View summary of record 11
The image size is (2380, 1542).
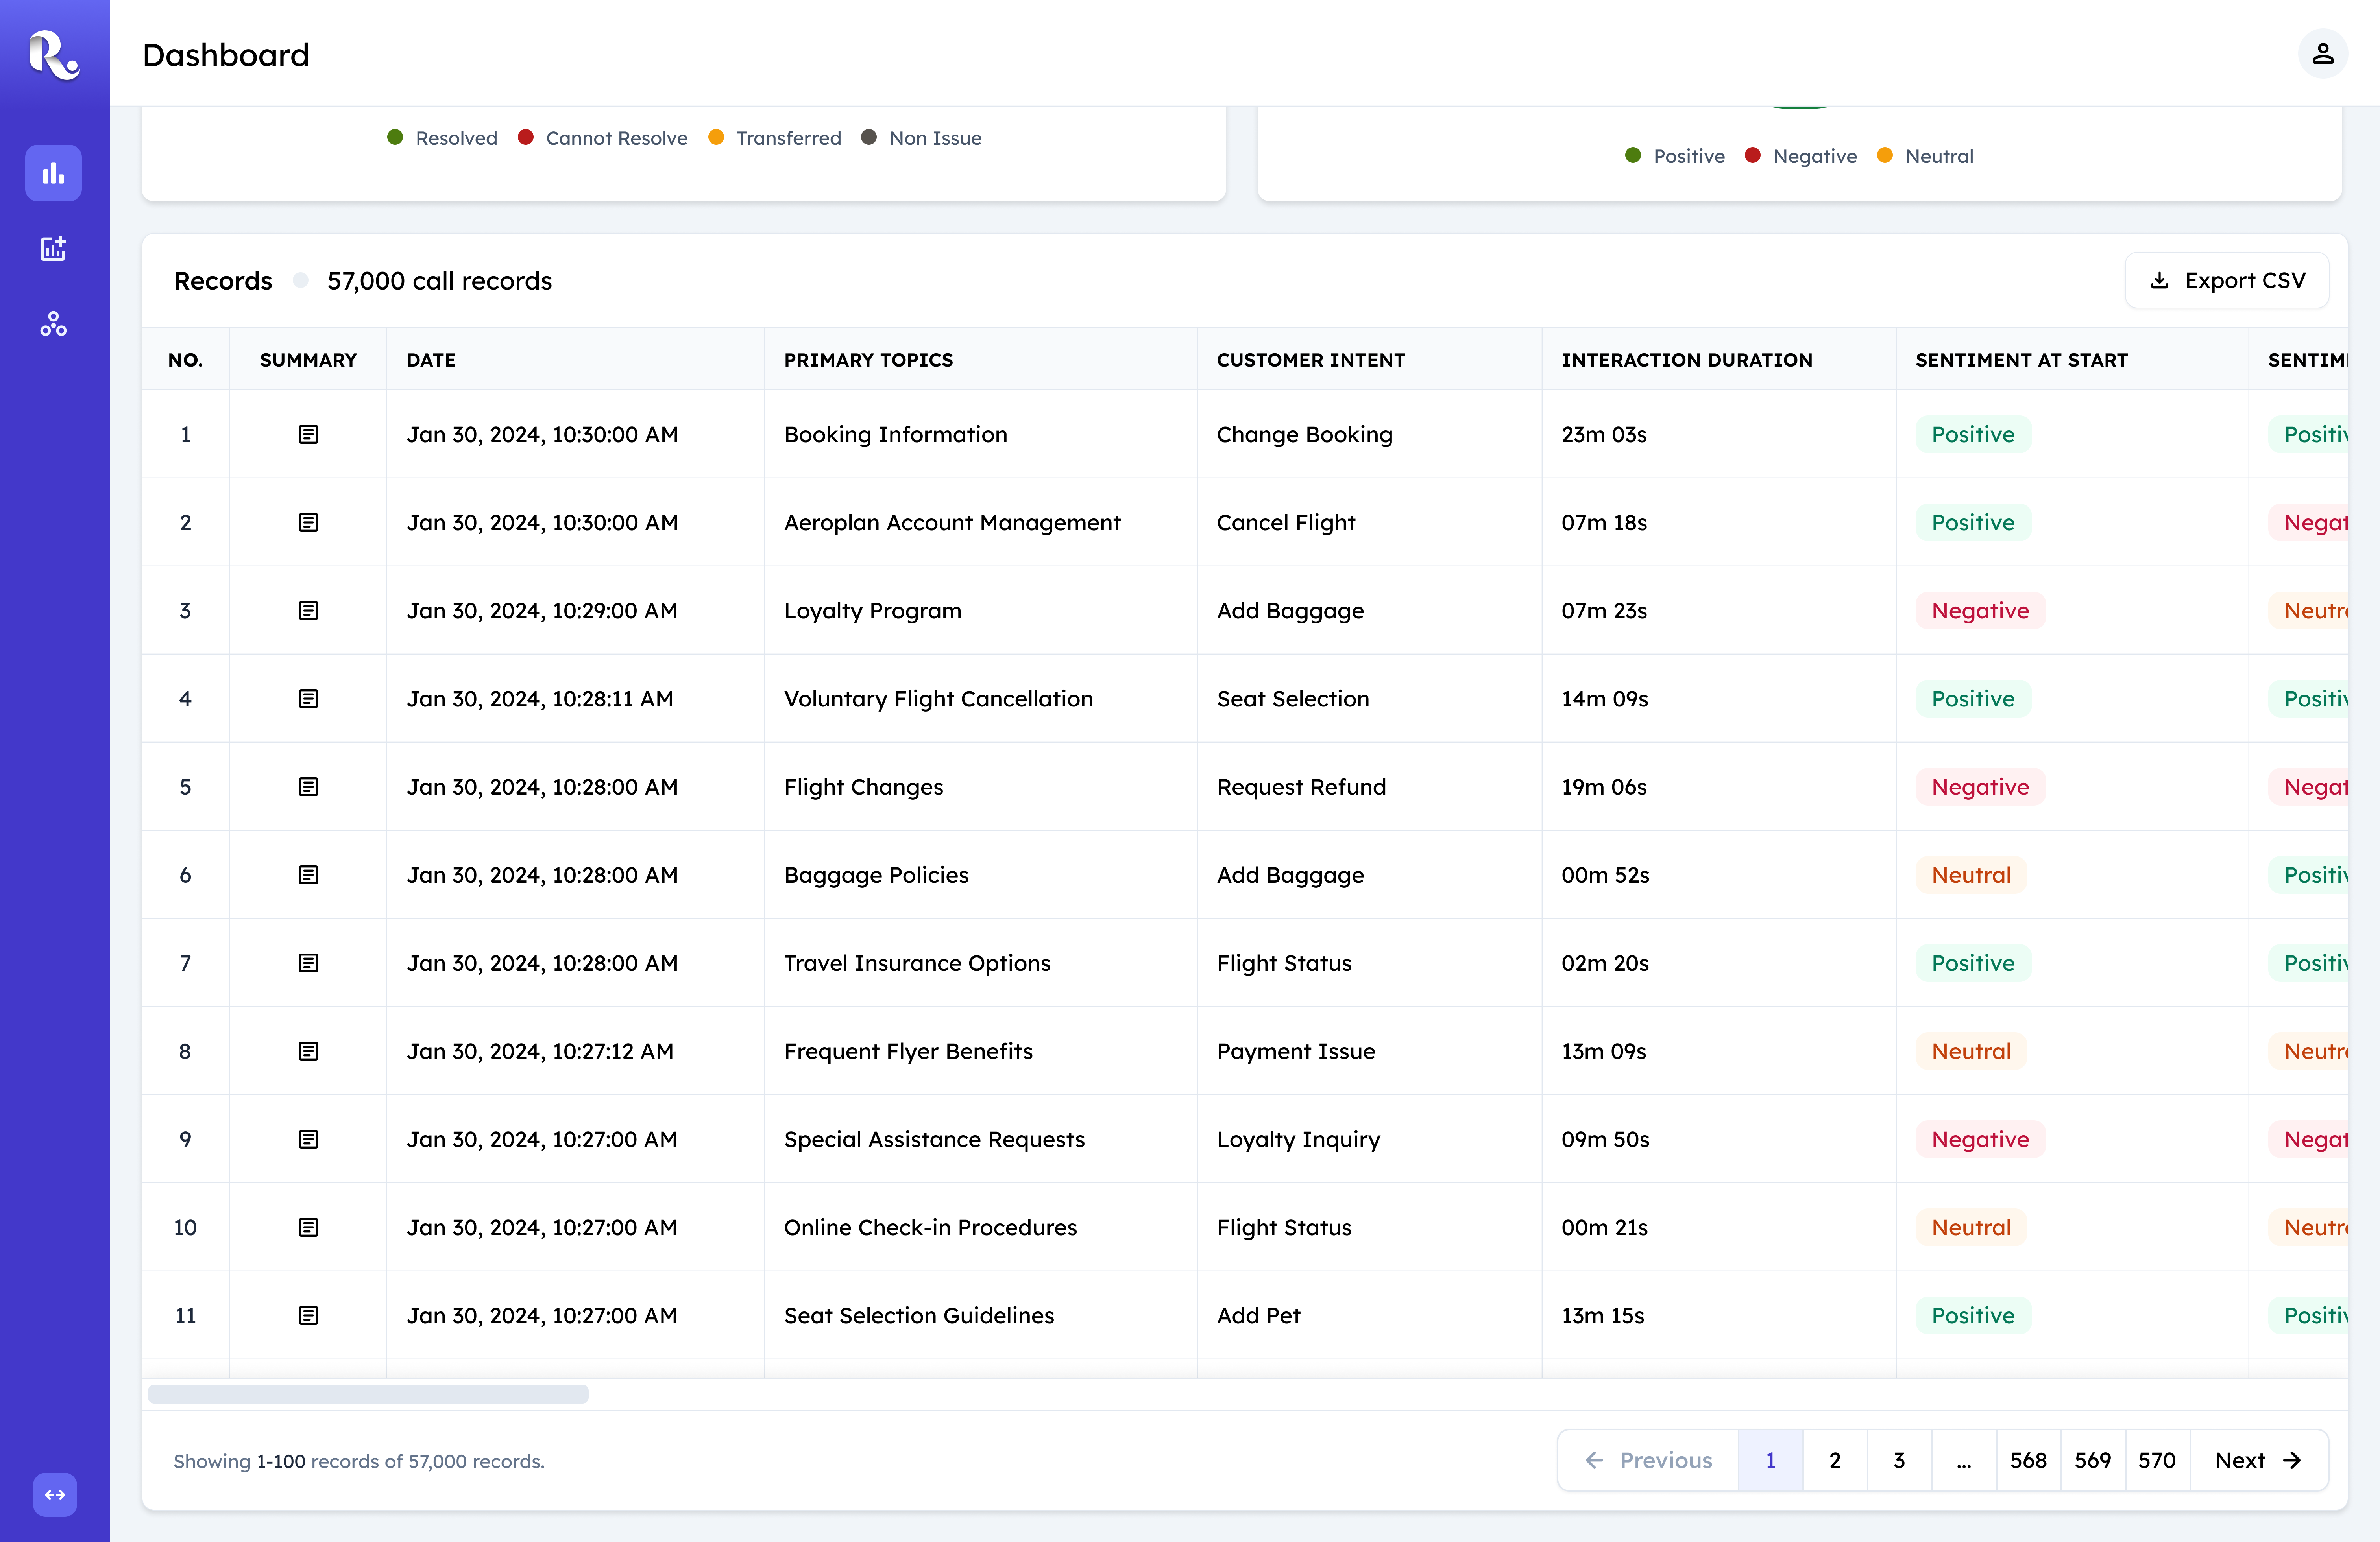pos(308,1315)
